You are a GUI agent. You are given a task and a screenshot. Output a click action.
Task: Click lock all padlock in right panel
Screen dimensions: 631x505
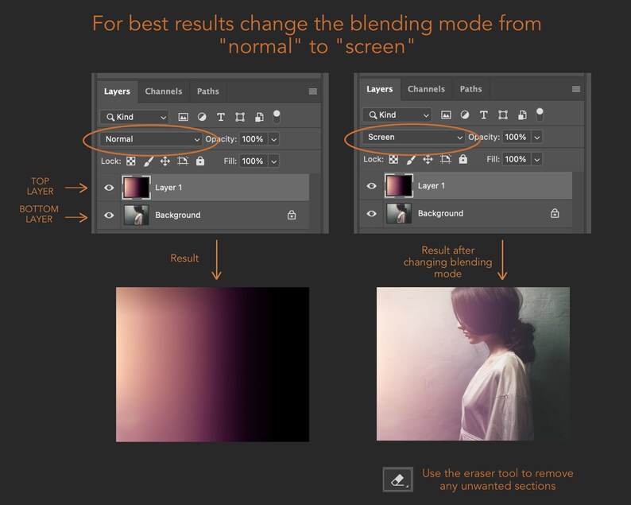[463, 159]
